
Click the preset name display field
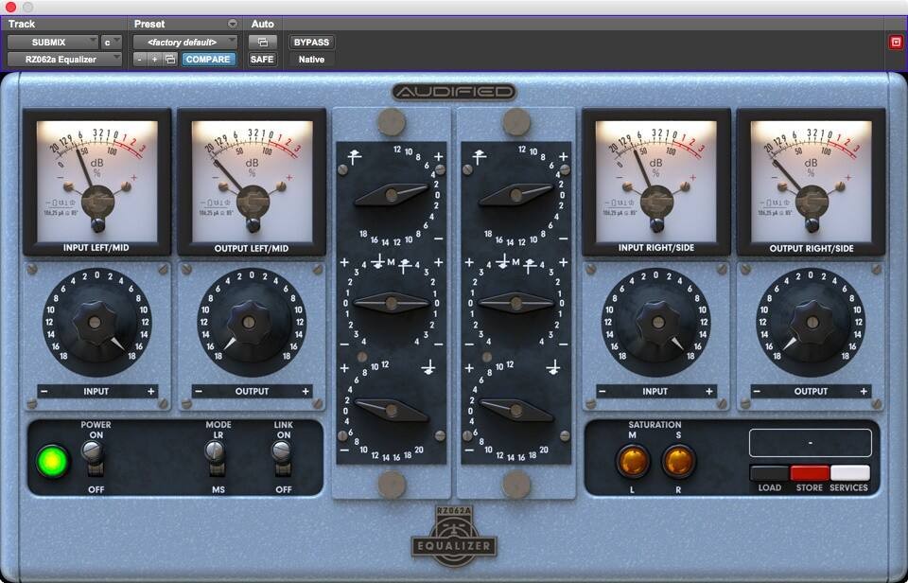[x=811, y=443]
